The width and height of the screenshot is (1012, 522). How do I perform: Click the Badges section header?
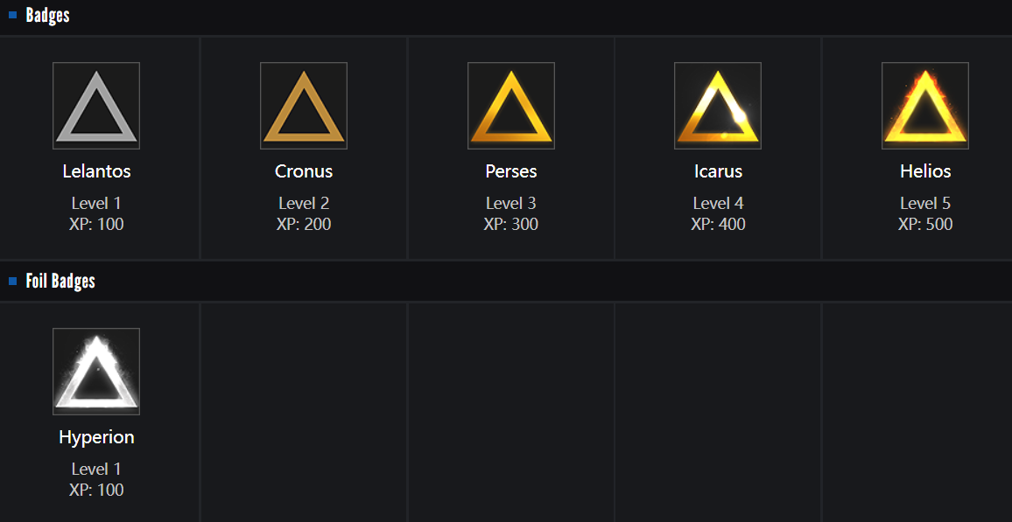coord(48,16)
